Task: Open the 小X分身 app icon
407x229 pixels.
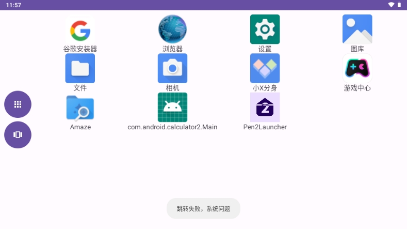Action: click(265, 68)
